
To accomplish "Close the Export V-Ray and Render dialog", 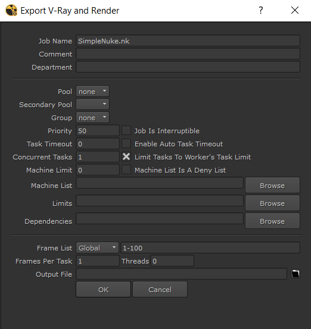I will pos(295,10).
